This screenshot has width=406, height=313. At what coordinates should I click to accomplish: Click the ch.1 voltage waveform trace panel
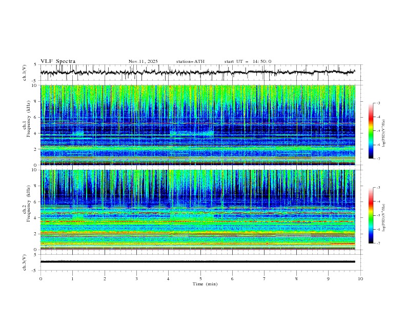[x=201, y=73]
